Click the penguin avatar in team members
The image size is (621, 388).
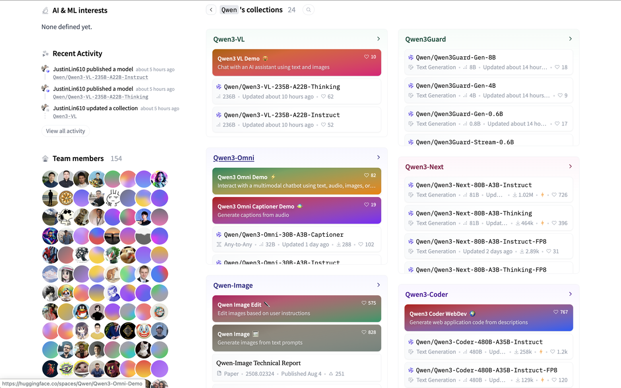click(x=82, y=311)
